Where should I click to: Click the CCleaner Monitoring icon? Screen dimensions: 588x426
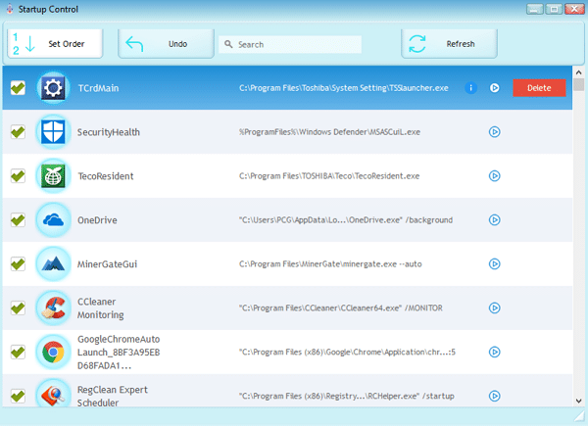coord(53,308)
